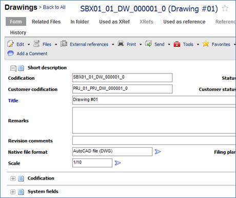Click the External references icon

coord(64,44)
